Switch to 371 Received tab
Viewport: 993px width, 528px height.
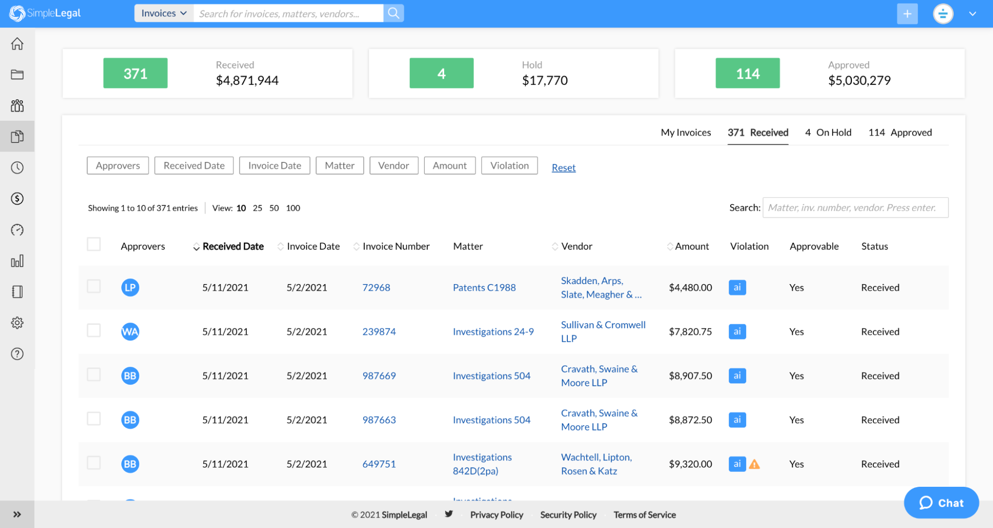(758, 133)
